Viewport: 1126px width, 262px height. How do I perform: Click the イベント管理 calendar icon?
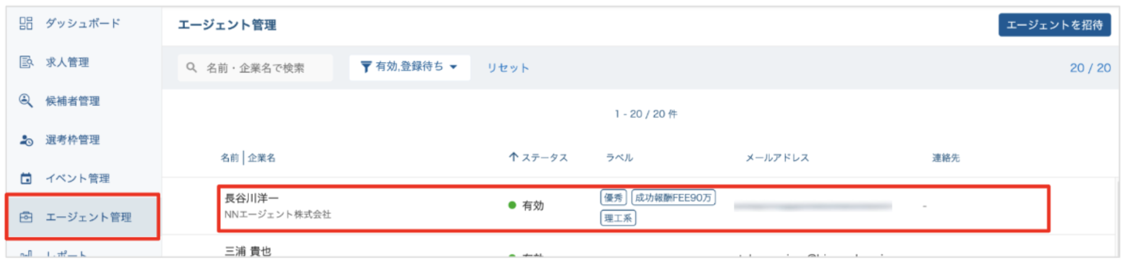25,178
